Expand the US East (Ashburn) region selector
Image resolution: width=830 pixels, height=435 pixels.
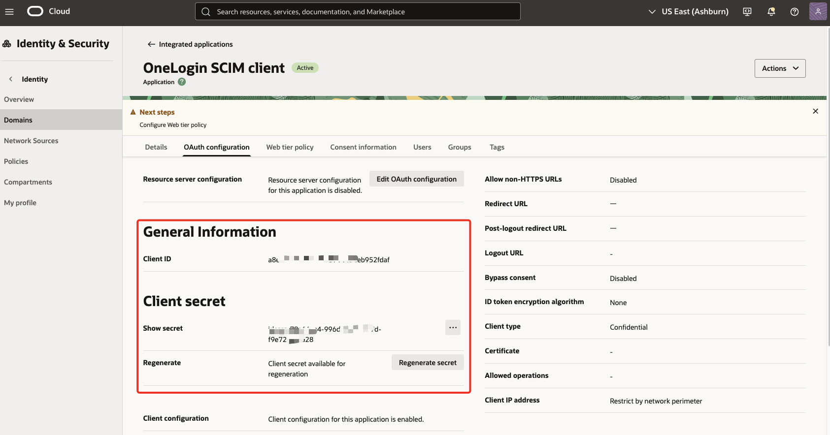tap(688, 11)
